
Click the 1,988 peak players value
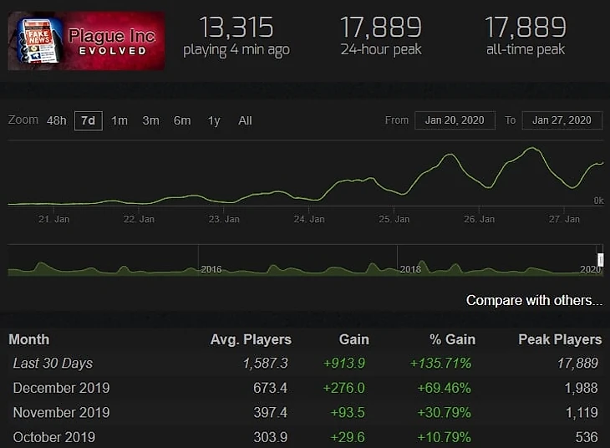(x=582, y=388)
